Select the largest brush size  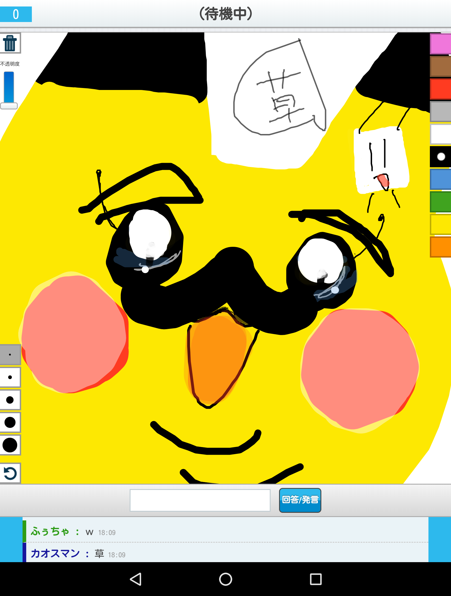coord(10,445)
